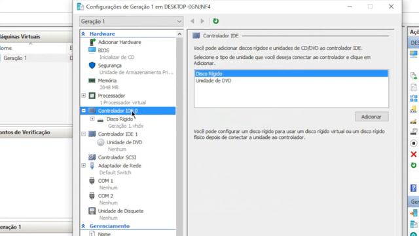This screenshot has width=419, height=236.
Task: Click the red X delete icon in Actions pane
Action: click(413, 154)
